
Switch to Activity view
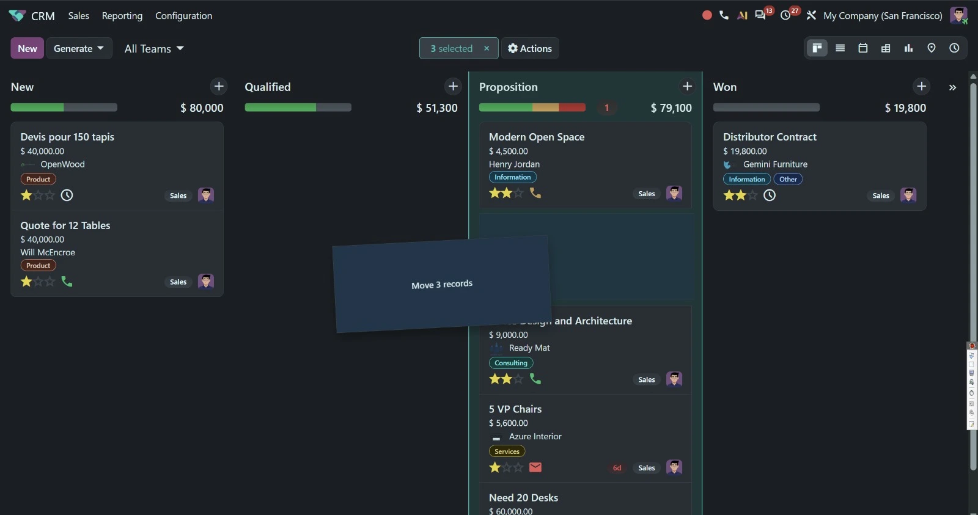(954, 48)
